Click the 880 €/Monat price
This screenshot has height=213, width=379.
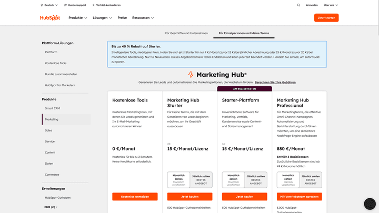[x=291, y=149]
